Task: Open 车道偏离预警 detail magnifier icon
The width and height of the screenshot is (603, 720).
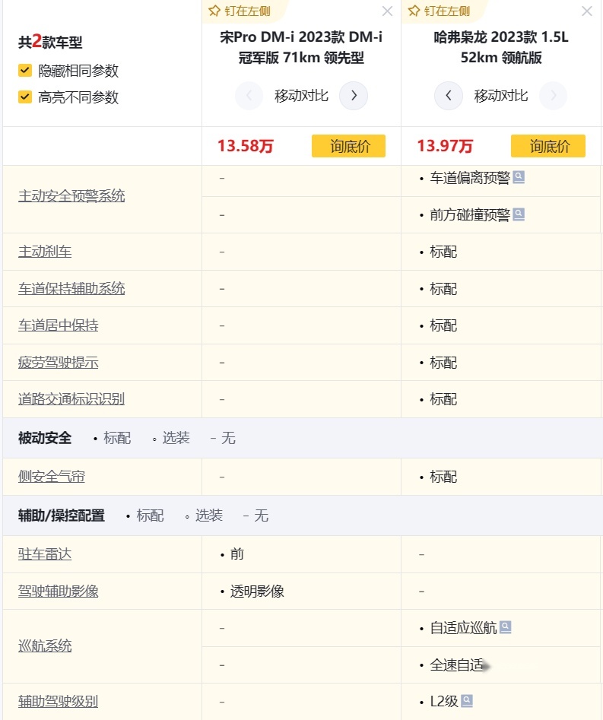Action: coord(519,177)
